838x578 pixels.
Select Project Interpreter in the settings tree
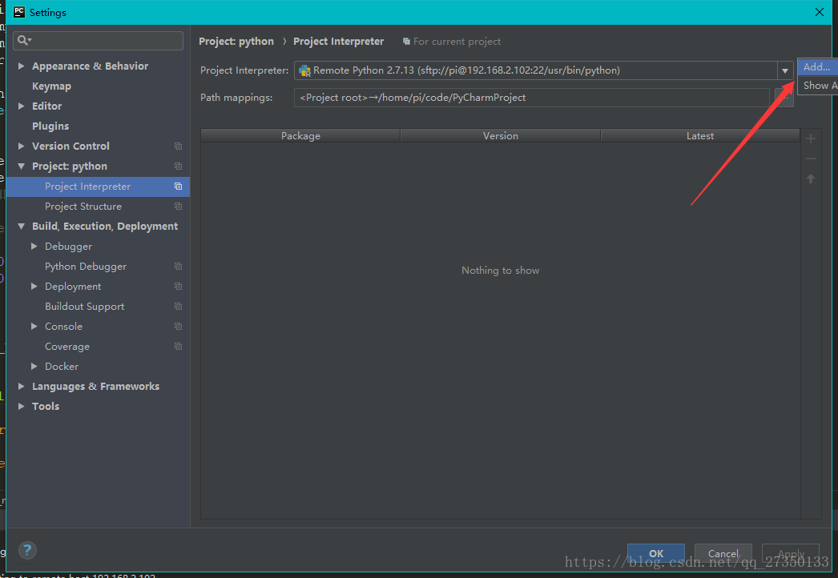pos(87,187)
